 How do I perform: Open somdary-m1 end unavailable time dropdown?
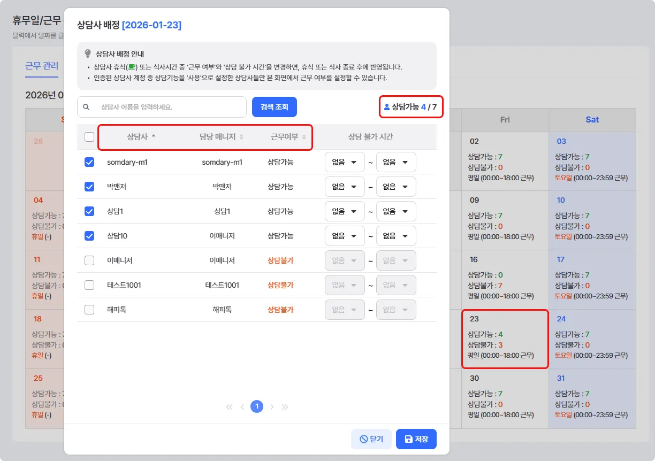click(396, 162)
